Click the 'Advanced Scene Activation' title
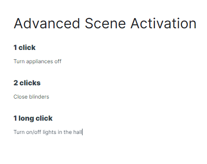 (x=105, y=23)
